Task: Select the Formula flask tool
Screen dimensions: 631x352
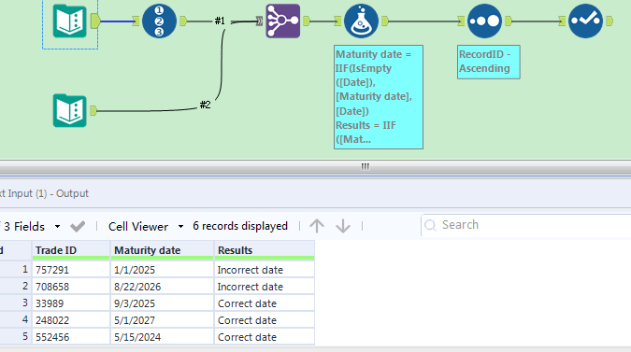Action: click(x=361, y=21)
